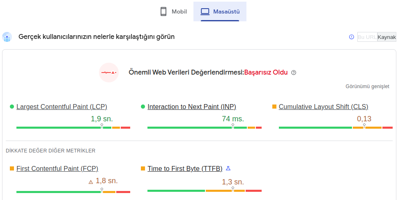The width and height of the screenshot is (398, 200).
Task: Click the CLS orange distribution bar segment
Action: [367, 127]
